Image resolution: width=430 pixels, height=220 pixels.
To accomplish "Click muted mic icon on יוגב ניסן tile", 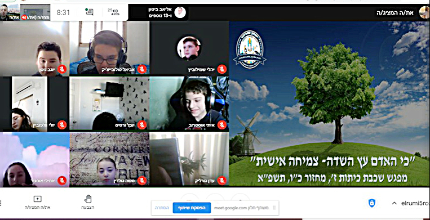I will coord(62,69).
